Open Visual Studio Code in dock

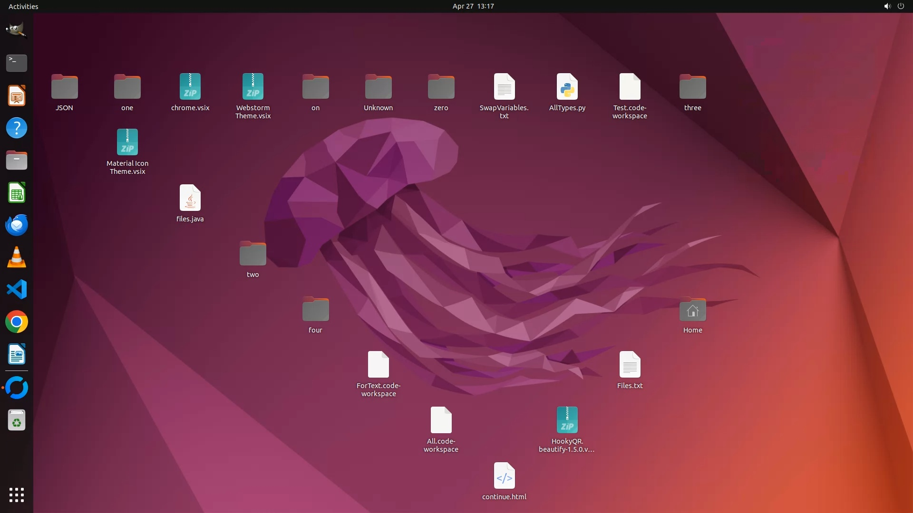coord(16,289)
